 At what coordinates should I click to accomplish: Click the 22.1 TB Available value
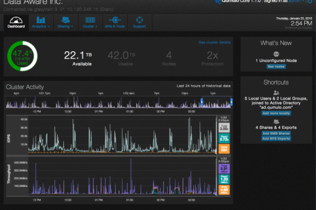pyautogui.click(x=78, y=55)
